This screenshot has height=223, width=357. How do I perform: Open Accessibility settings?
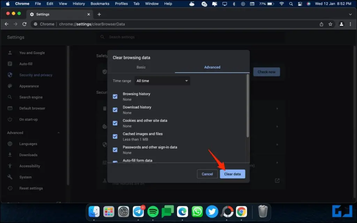click(30, 166)
